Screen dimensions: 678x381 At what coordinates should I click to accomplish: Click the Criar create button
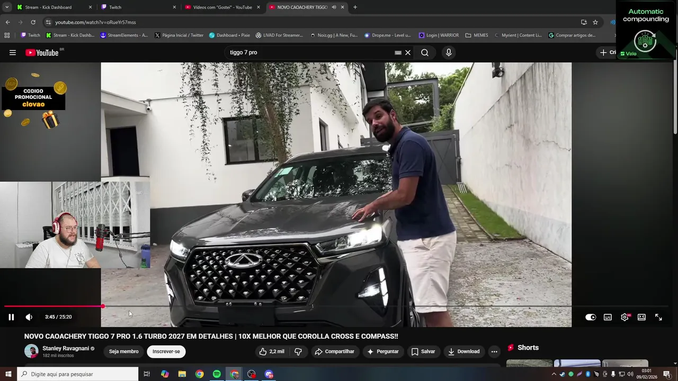(x=608, y=52)
